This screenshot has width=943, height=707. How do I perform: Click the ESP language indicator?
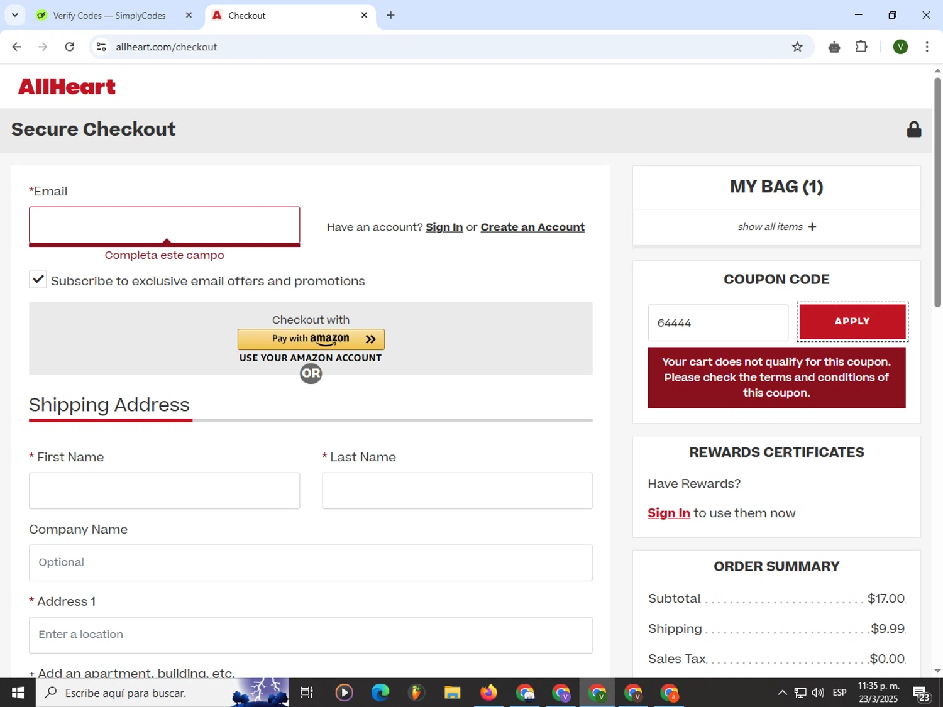839,693
